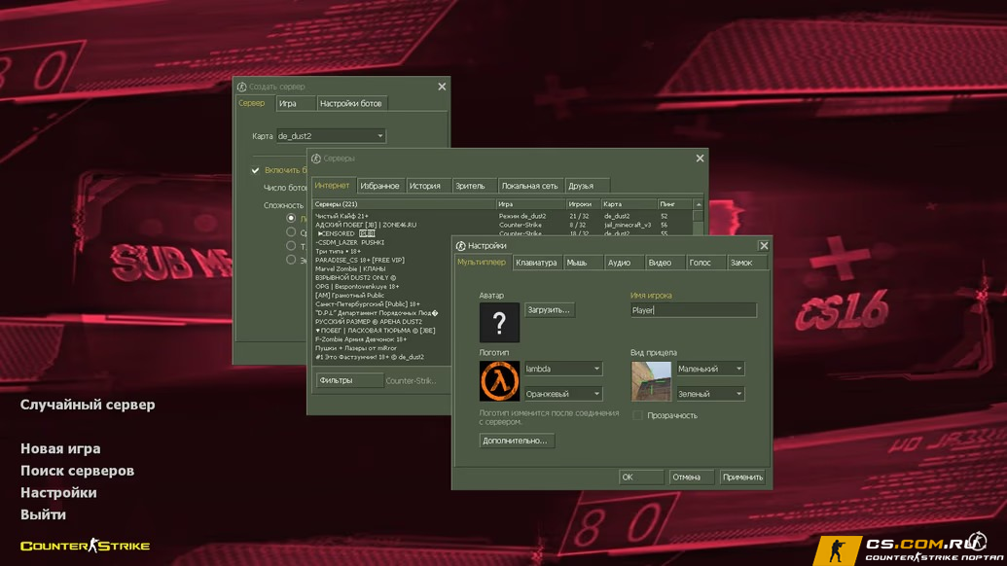The height and width of the screenshot is (566, 1007).
Task: Sort servers by Игра column header
Action: pos(530,204)
